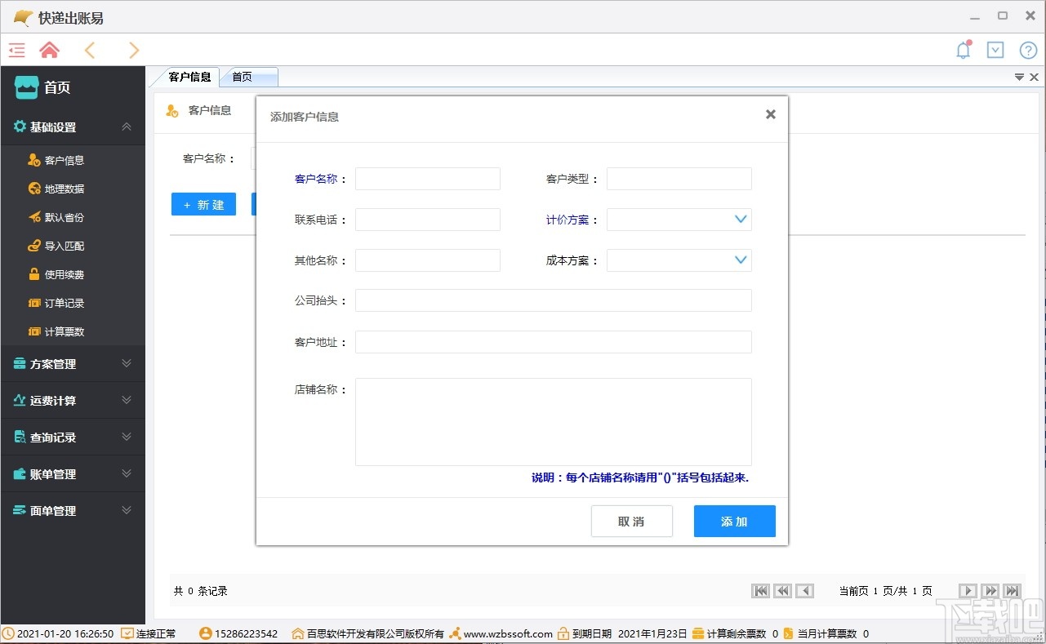The width and height of the screenshot is (1046, 644).
Task: Focus the 客户类型 input field
Action: [679, 179]
